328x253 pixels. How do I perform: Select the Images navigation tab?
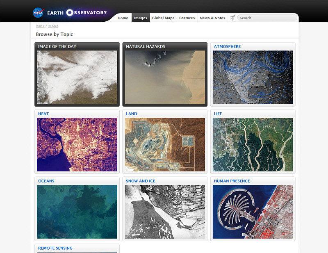pos(140,18)
